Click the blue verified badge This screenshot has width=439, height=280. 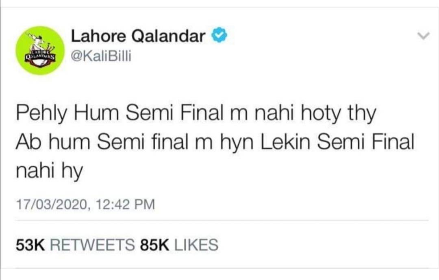[x=219, y=37]
